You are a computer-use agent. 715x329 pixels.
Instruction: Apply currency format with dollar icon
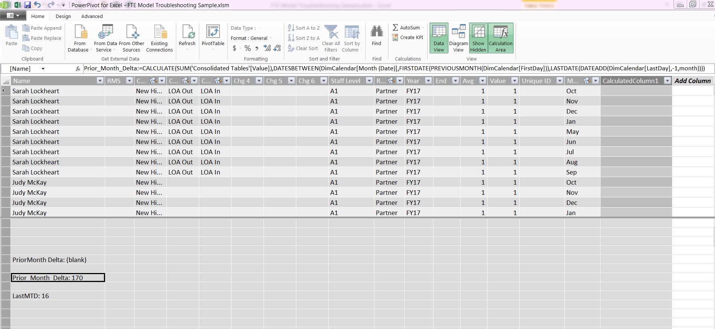click(x=235, y=48)
